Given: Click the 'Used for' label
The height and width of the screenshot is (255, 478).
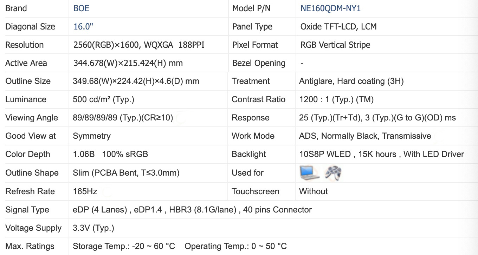Looking at the screenshot, I should coord(247,173).
